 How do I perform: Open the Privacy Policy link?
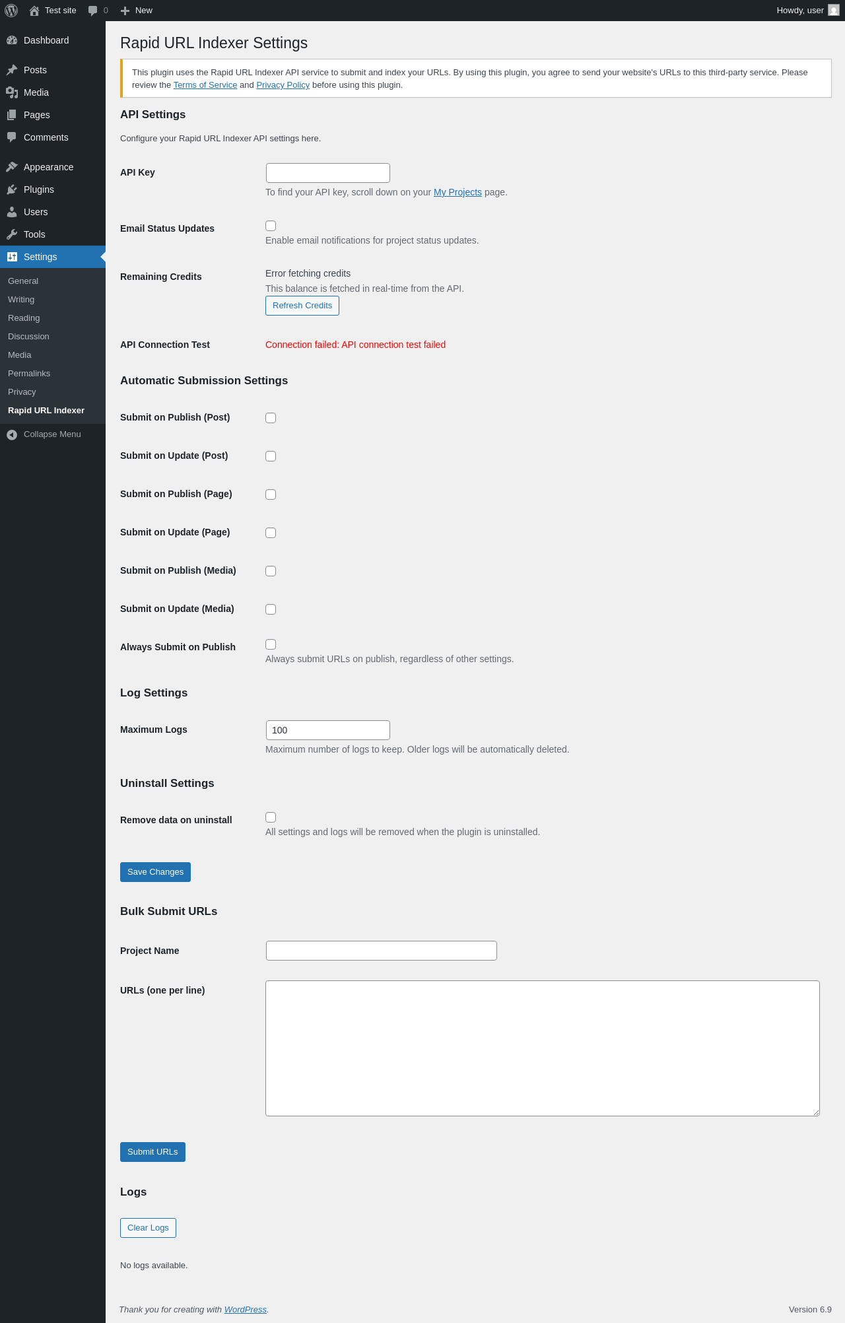(283, 85)
